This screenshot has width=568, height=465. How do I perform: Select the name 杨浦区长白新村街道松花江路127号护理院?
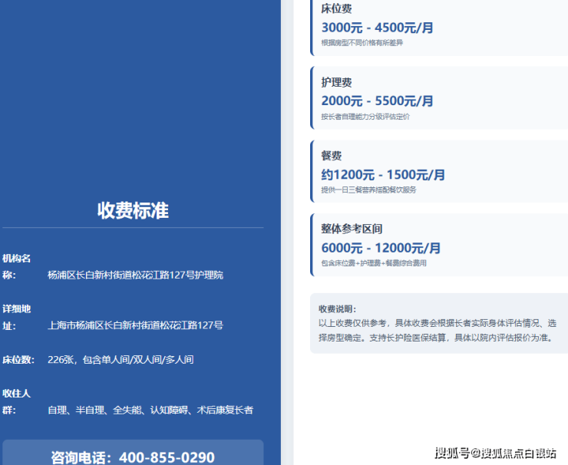[x=136, y=275]
